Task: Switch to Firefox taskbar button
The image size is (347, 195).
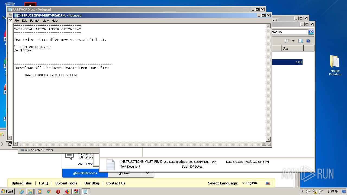Action: pyautogui.click(x=67, y=191)
